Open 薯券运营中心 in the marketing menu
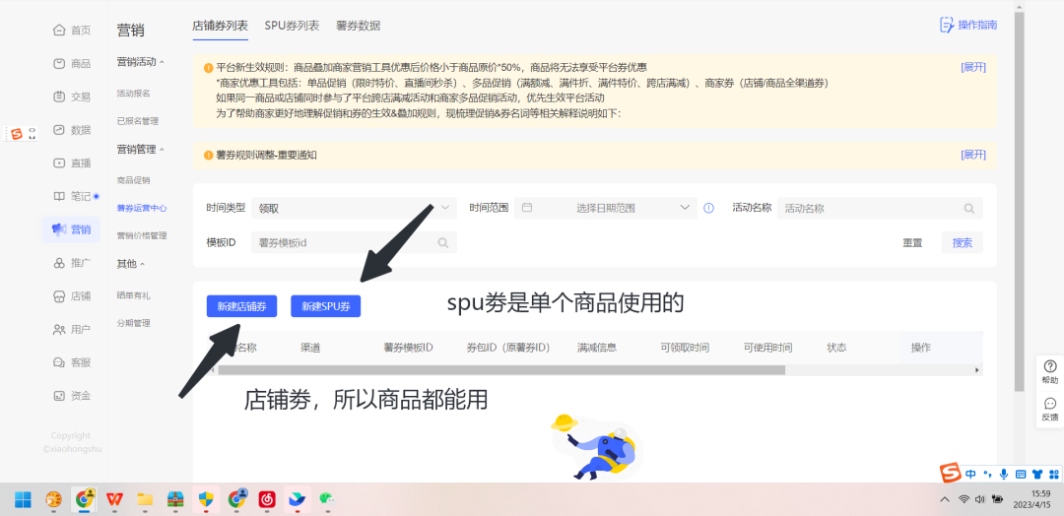 pos(142,208)
